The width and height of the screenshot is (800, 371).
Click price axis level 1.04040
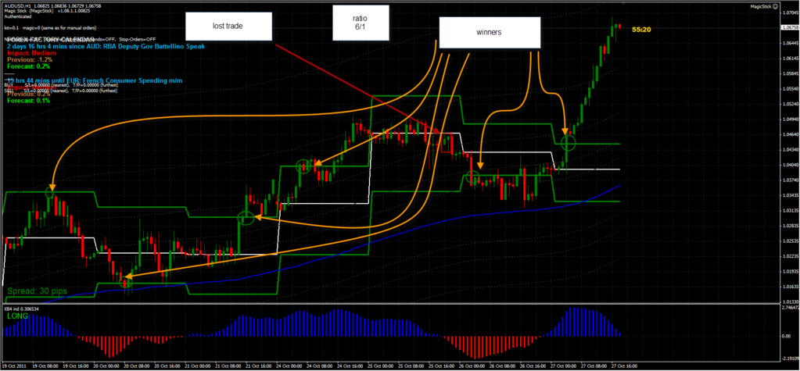pos(789,165)
